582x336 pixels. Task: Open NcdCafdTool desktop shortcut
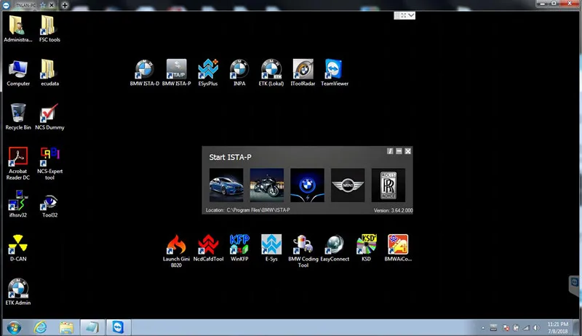208,248
